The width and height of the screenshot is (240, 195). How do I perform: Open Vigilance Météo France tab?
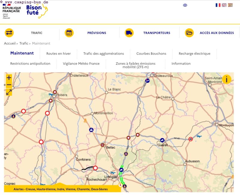tap(81, 64)
